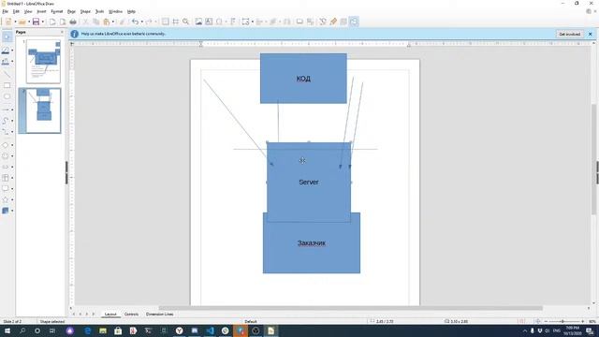
Task: Click the Copy icon
Action: (x=96, y=22)
